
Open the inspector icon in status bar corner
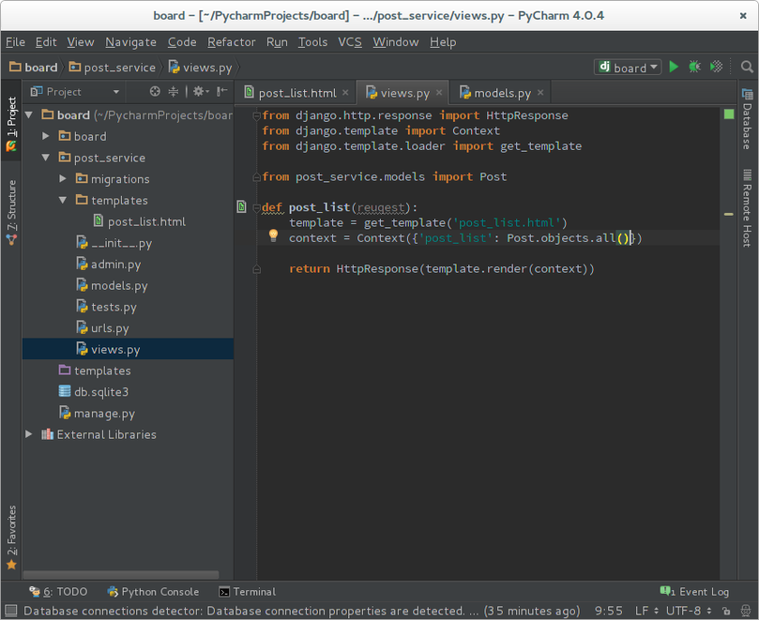746,611
